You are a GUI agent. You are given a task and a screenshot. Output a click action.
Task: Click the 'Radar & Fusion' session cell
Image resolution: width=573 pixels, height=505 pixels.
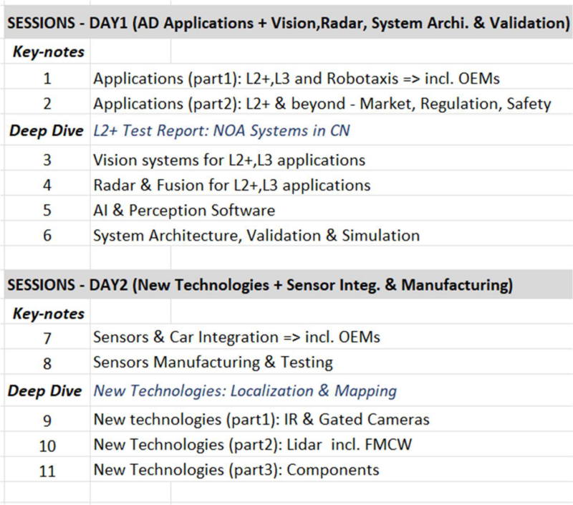click(231, 186)
